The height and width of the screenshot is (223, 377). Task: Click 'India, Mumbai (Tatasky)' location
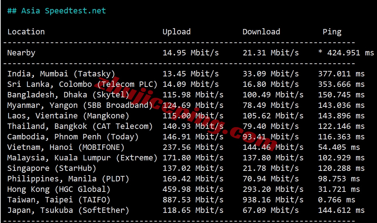61,74
